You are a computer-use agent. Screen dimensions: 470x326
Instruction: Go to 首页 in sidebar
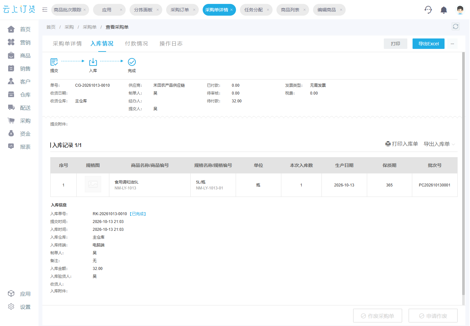pos(19,29)
